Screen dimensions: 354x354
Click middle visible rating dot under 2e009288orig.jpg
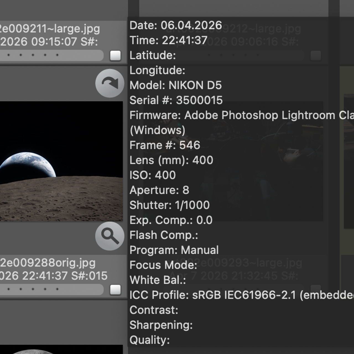[x=33, y=289]
